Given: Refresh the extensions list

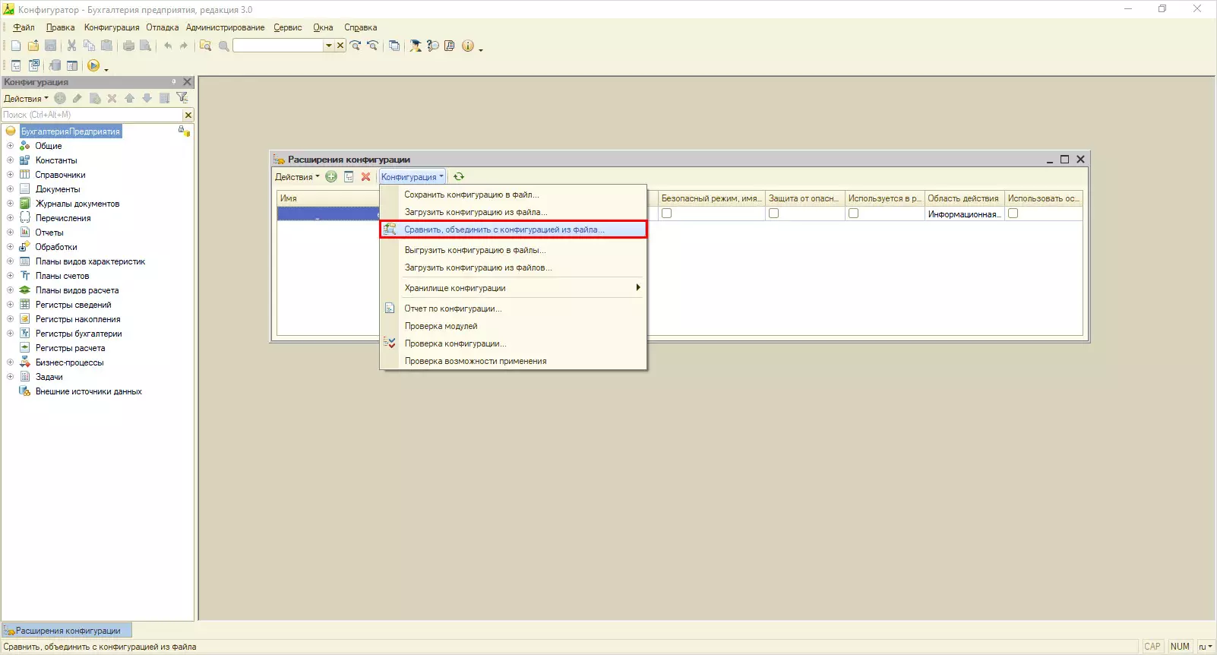Looking at the screenshot, I should pyautogui.click(x=459, y=177).
